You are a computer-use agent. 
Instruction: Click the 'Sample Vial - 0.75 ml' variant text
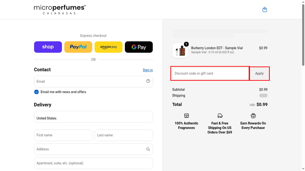click(213, 52)
